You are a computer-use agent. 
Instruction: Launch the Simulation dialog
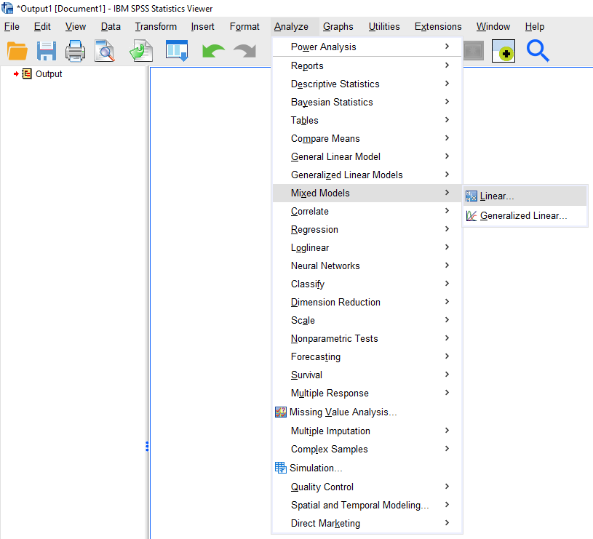click(x=316, y=468)
